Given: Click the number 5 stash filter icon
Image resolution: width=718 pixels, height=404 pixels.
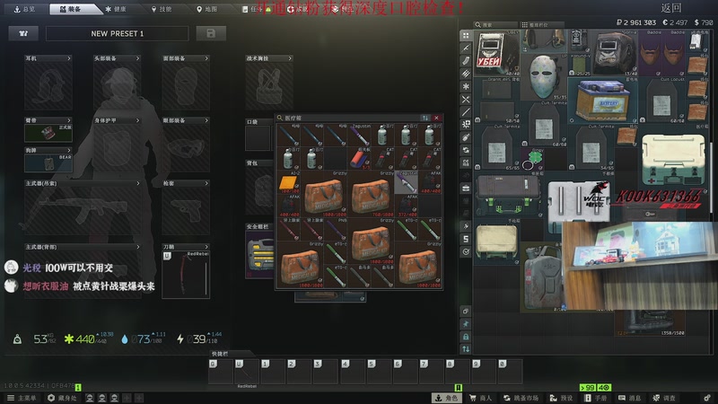Looking at the screenshot, I should [466, 239].
